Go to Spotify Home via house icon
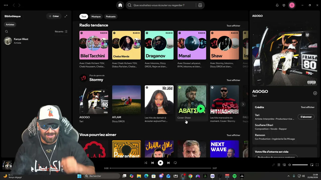Viewport: 321px width, 180px height. 120,5
